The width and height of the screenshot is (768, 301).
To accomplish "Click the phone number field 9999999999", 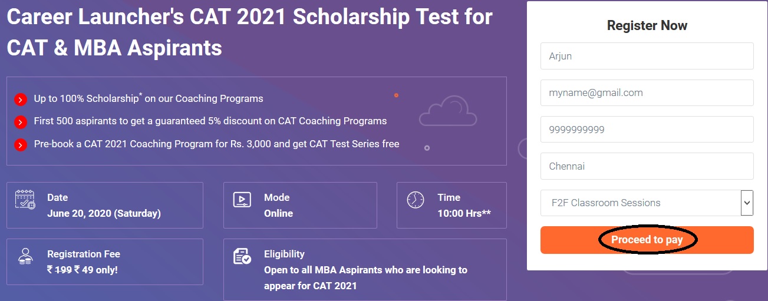I will pyautogui.click(x=647, y=130).
